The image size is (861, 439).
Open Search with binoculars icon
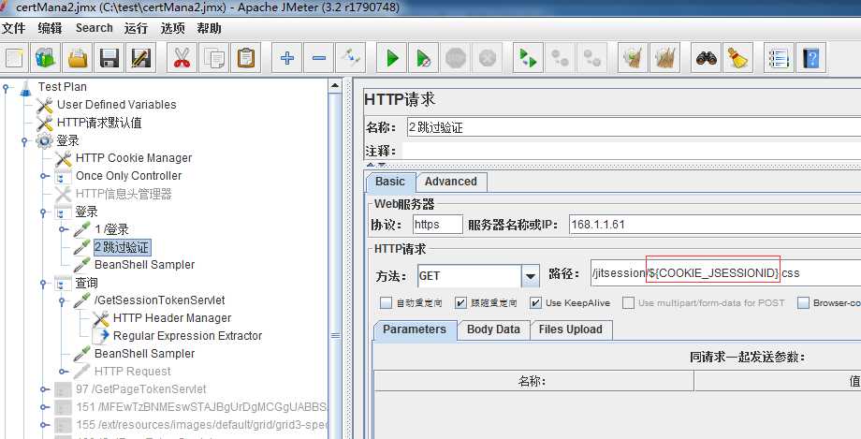[707, 58]
